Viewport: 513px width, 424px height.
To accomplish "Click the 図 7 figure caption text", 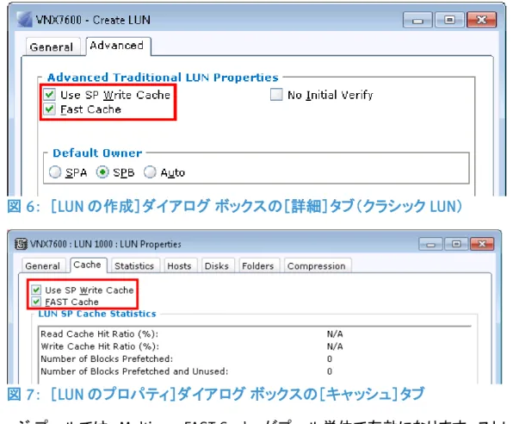I will (x=216, y=394).
